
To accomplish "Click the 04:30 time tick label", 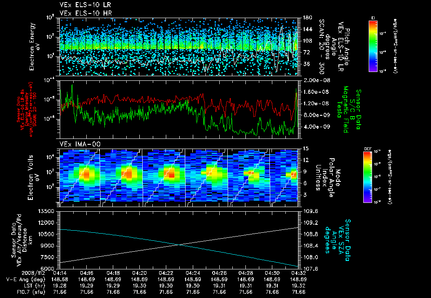I will click(x=272, y=273).
